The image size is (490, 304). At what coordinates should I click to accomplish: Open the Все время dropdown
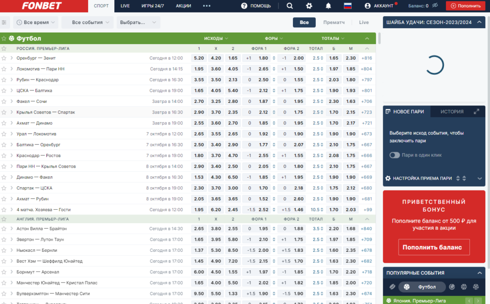[x=35, y=23]
